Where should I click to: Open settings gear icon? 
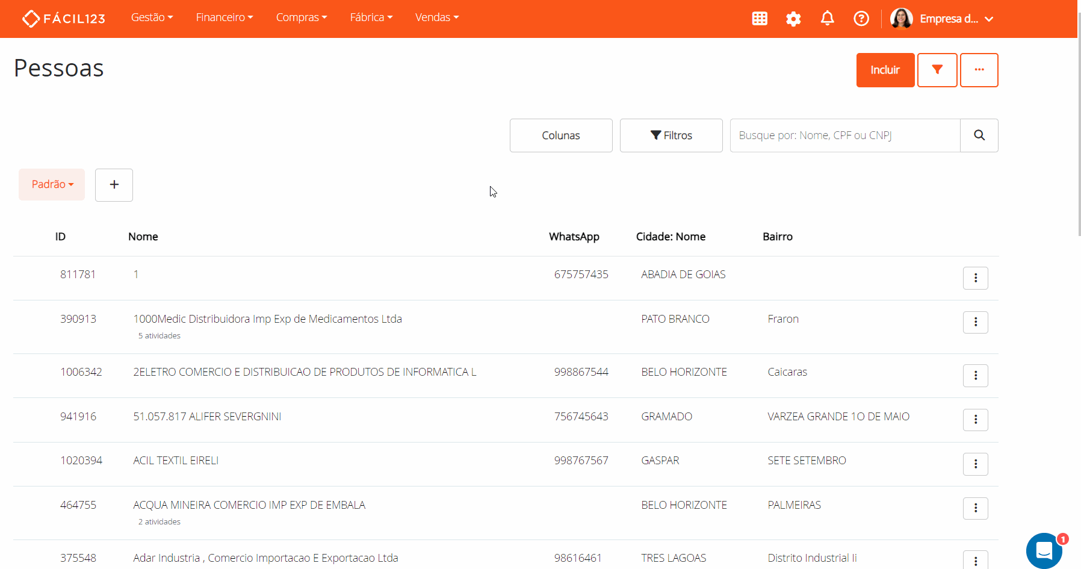pyautogui.click(x=793, y=19)
